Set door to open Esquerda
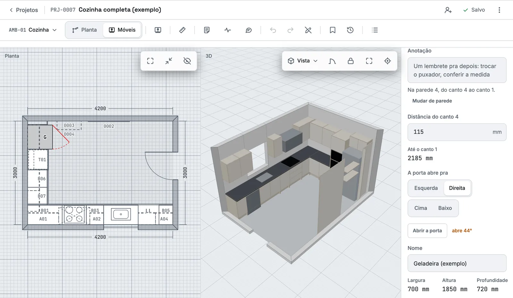Screen dimensions: 513x298 426,188
